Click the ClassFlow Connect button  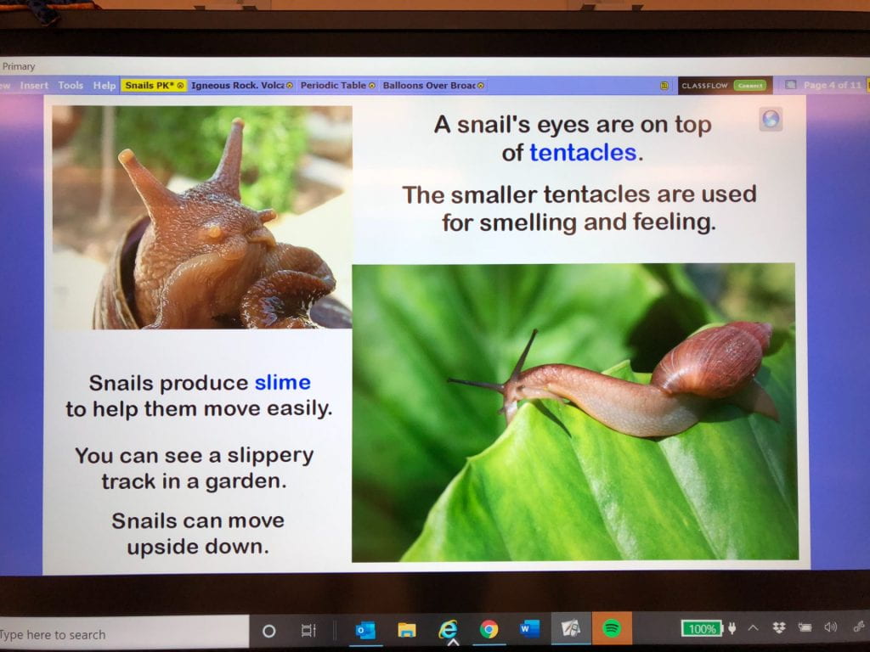coord(749,86)
